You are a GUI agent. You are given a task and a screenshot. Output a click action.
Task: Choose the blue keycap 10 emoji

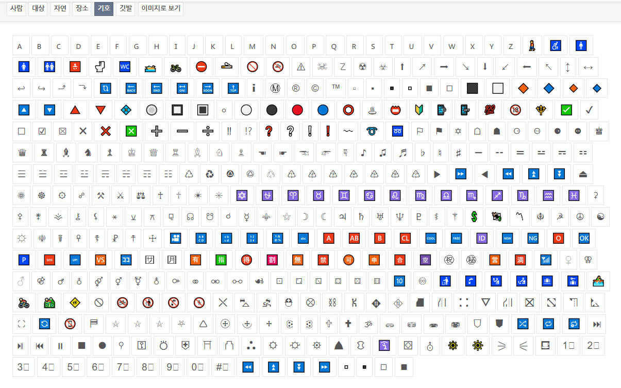[399, 281]
